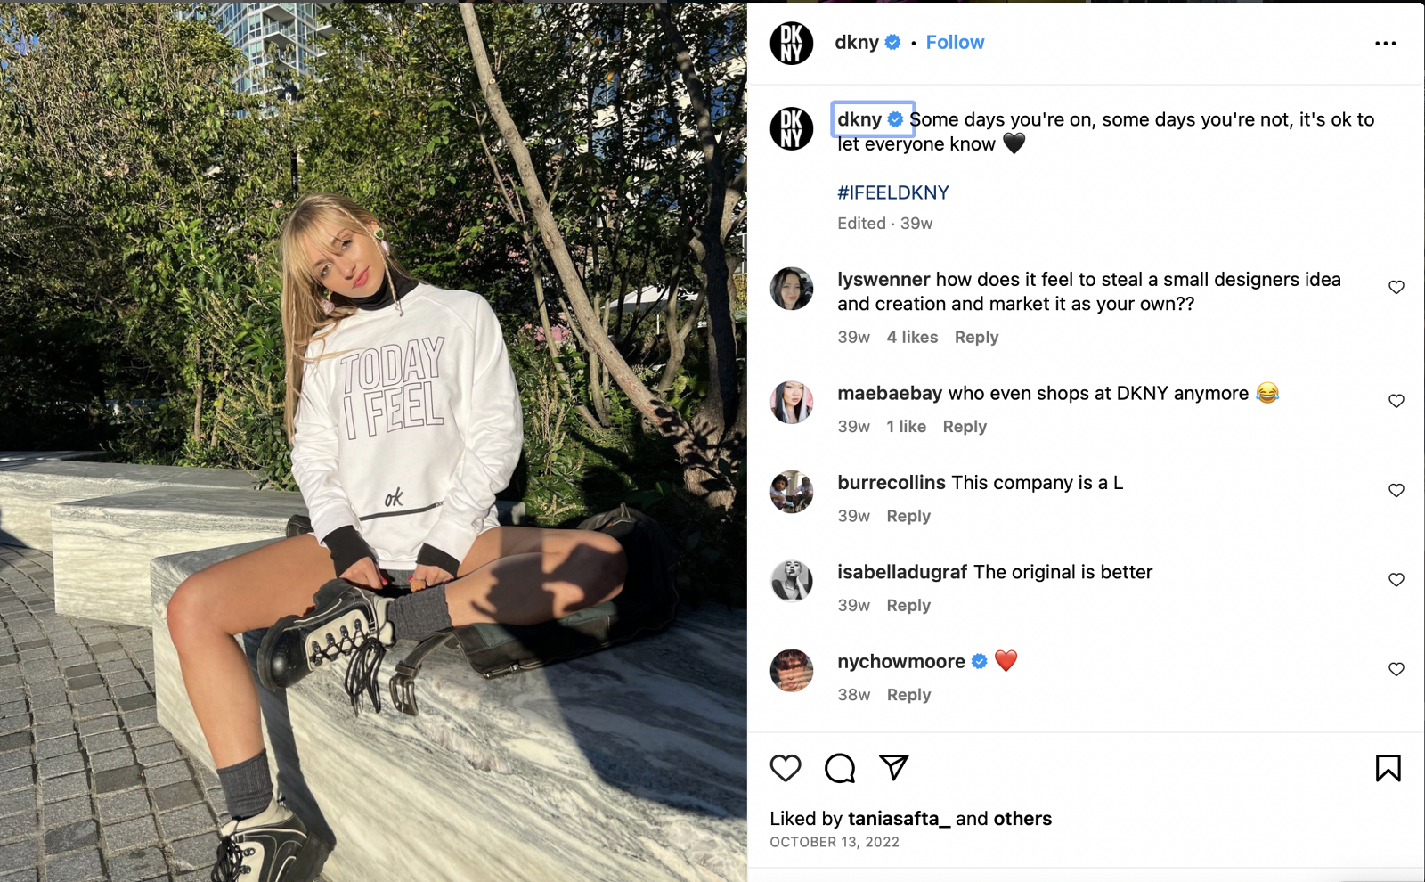
Task: Like maebaebay's comment
Action: tap(1396, 401)
